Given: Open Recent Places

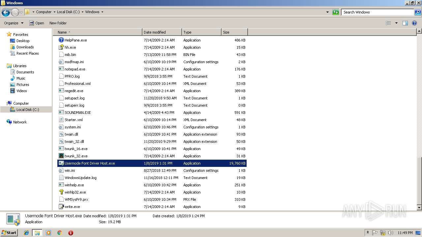Looking at the screenshot, I should click(27, 53).
